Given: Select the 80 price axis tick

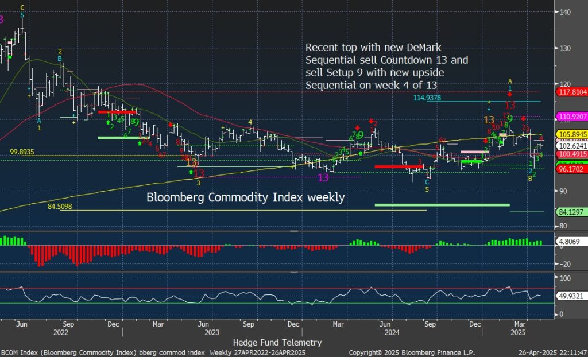Looking at the screenshot, I should (x=563, y=226).
